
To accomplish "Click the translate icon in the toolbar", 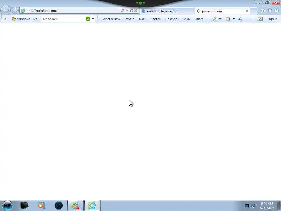I will coord(240,19).
